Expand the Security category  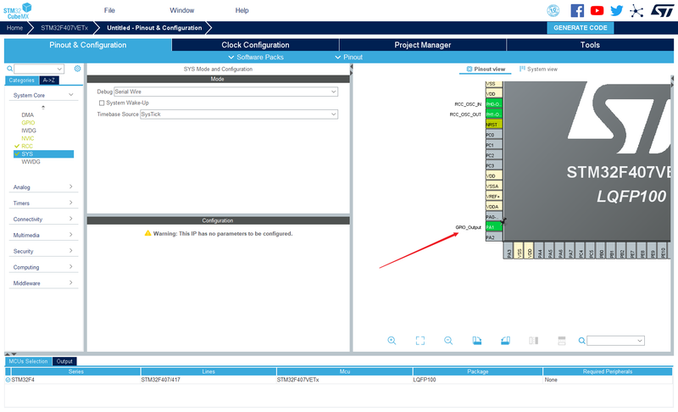43,251
